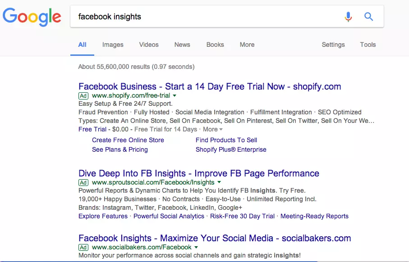Viewport: 409px width, 262px height.
Task: Open the Videos search tab
Action: (149, 45)
